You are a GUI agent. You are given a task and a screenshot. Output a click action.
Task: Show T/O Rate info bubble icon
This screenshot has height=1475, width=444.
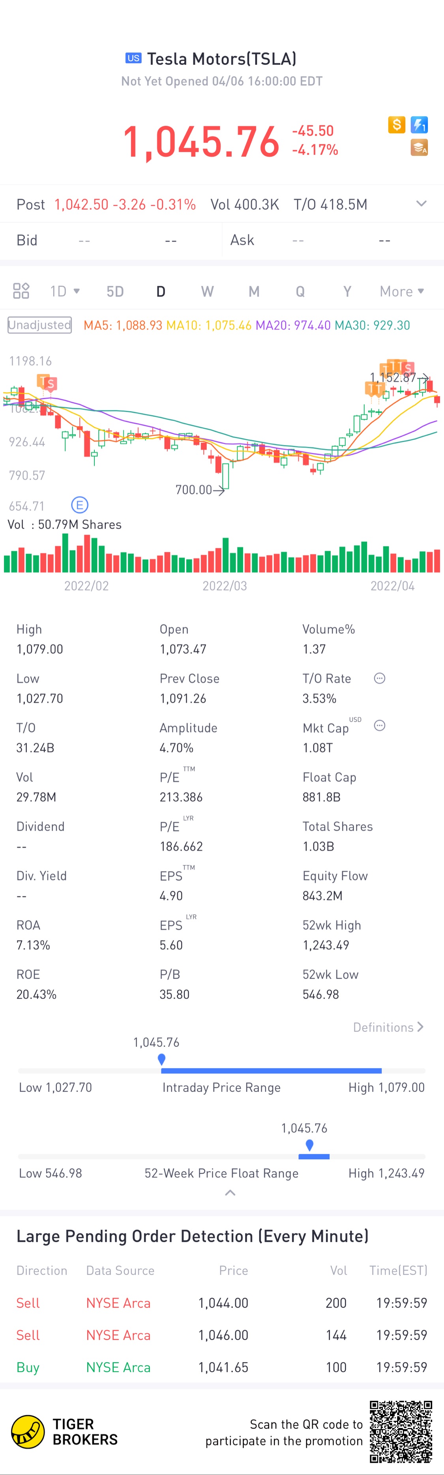379,678
